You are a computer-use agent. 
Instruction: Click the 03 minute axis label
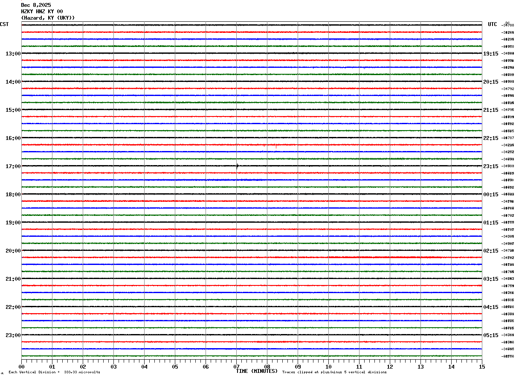(113, 366)
